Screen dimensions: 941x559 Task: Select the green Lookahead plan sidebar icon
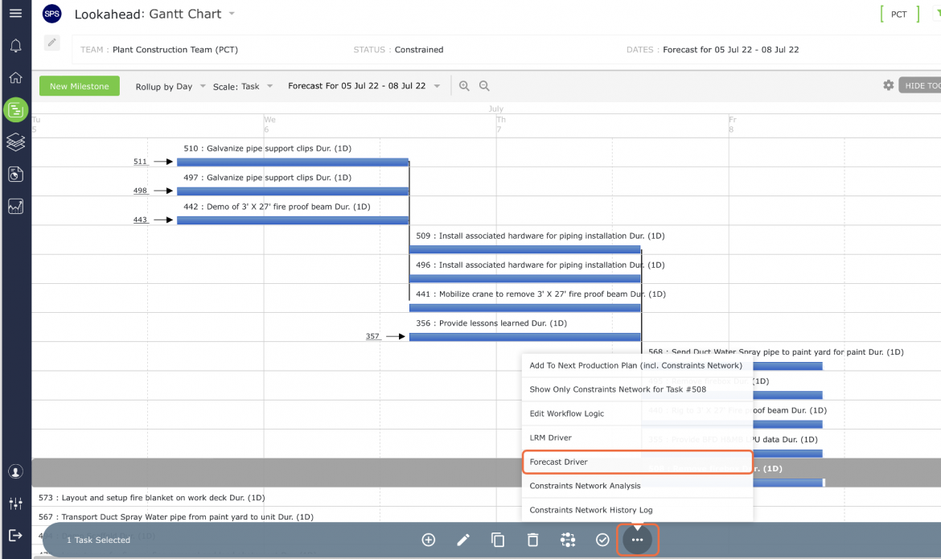click(x=15, y=110)
